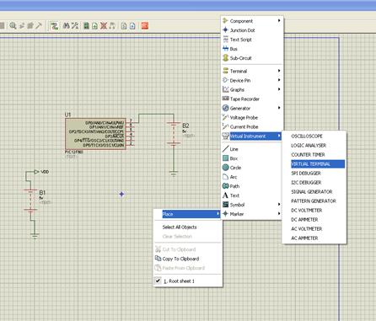The image size is (376, 321).
Task: Run the Electrical Rule Check icon
Action: [132, 26]
